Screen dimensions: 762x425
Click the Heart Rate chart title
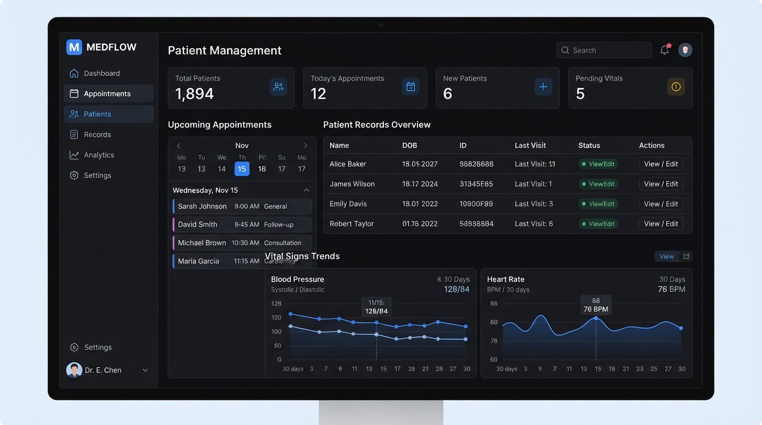click(x=506, y=279)
